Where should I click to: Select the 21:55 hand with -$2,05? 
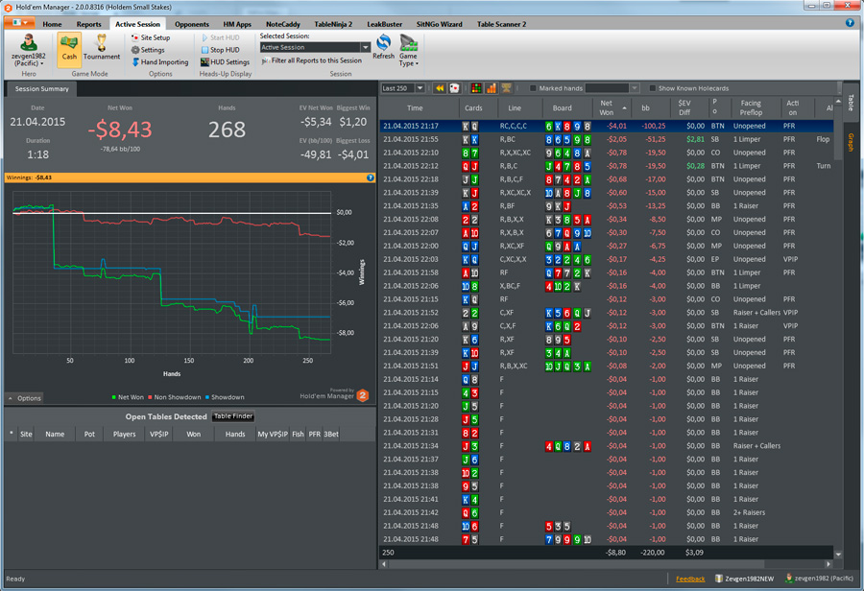608,139
